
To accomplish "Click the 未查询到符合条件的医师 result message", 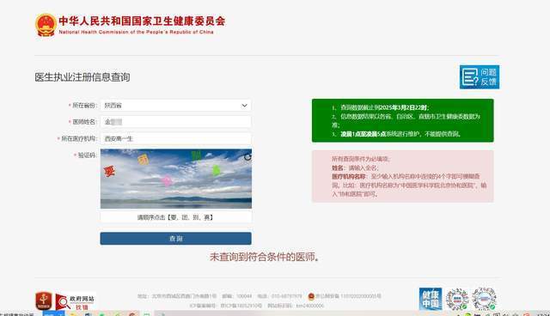I will [265, 257].
